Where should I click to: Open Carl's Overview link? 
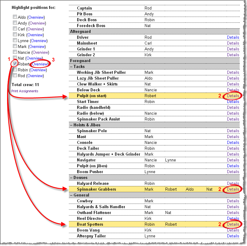click(x=35, y=29)
